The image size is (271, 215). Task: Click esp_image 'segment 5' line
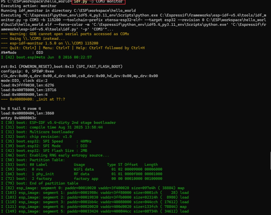pos(95,211)
